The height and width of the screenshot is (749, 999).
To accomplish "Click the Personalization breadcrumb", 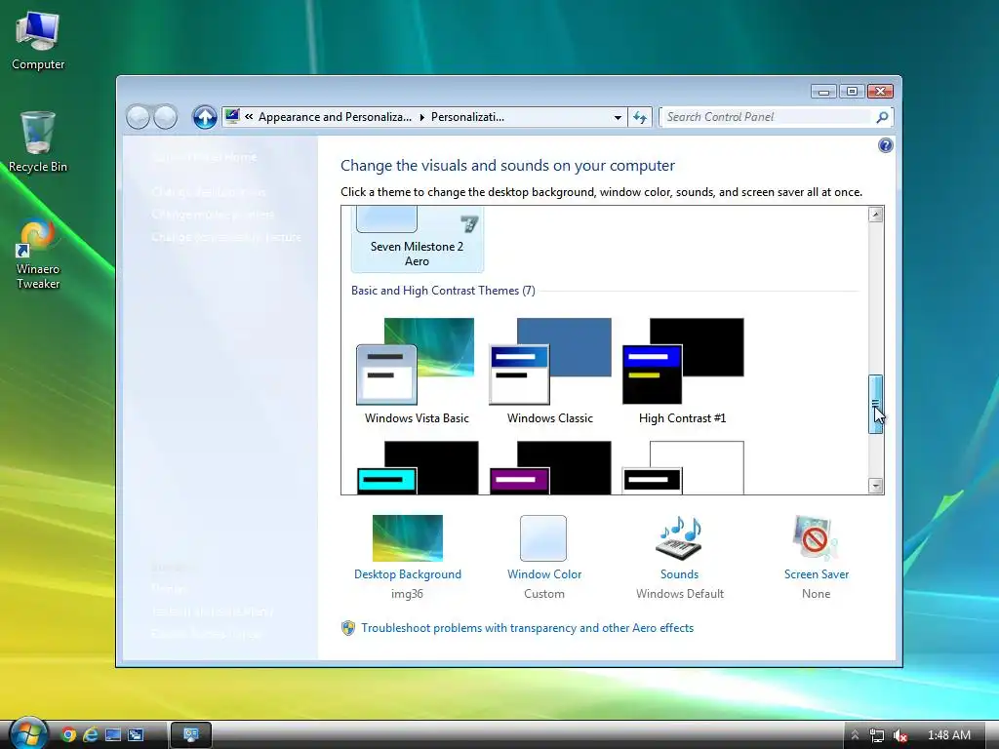I will (467, 117).
